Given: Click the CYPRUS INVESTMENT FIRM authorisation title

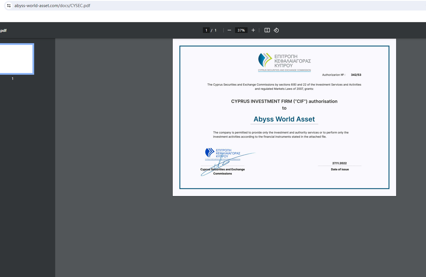Looking at the screenshot, I should (284, 101).
